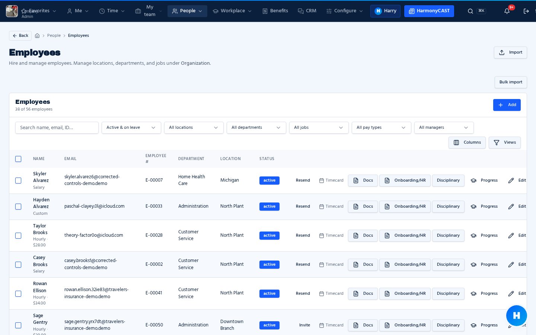536x335 pixels.
Task: Open Timecard for Hayden Alvarez
Action: pyautogui.click(x=331, y=207)
